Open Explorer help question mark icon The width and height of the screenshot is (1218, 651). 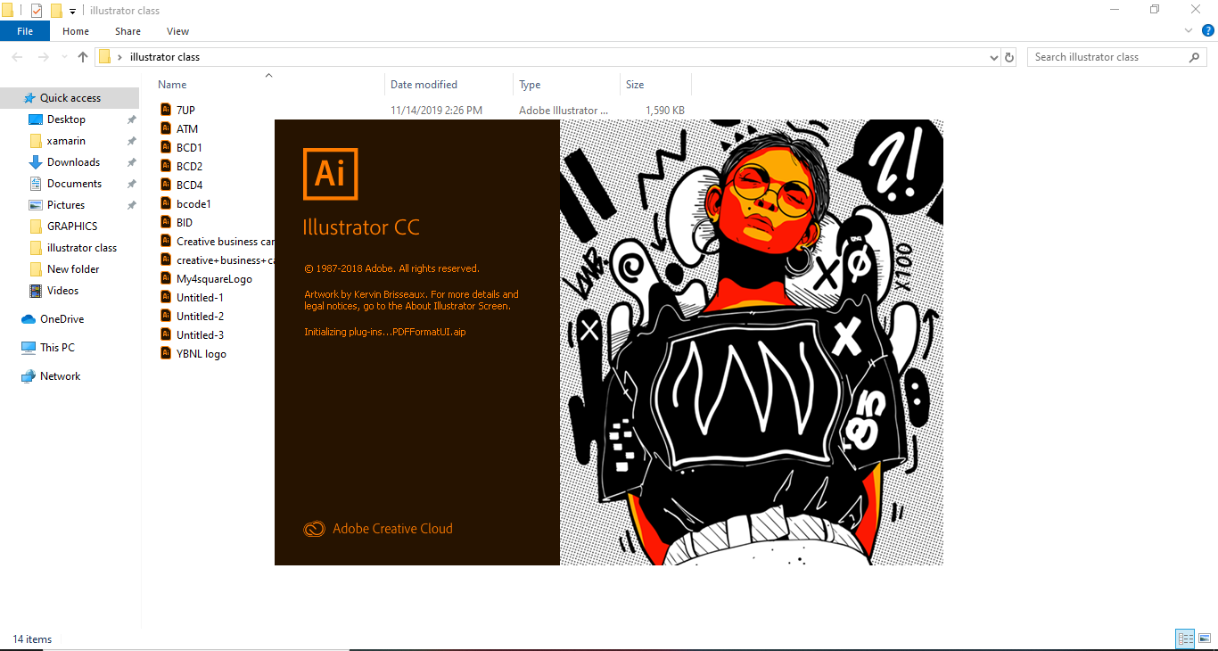click(x=1208, y=30)
